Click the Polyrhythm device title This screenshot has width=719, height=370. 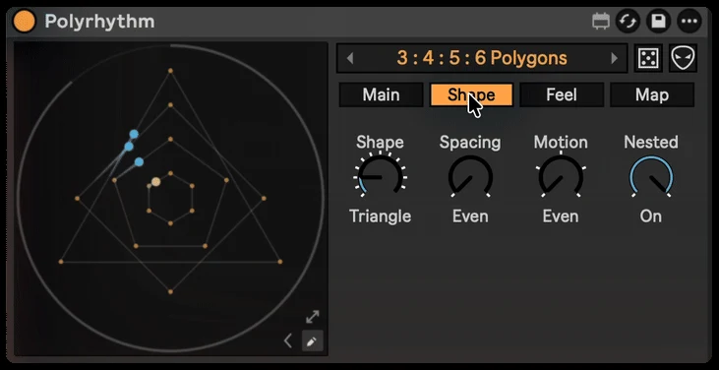[99, 22]
